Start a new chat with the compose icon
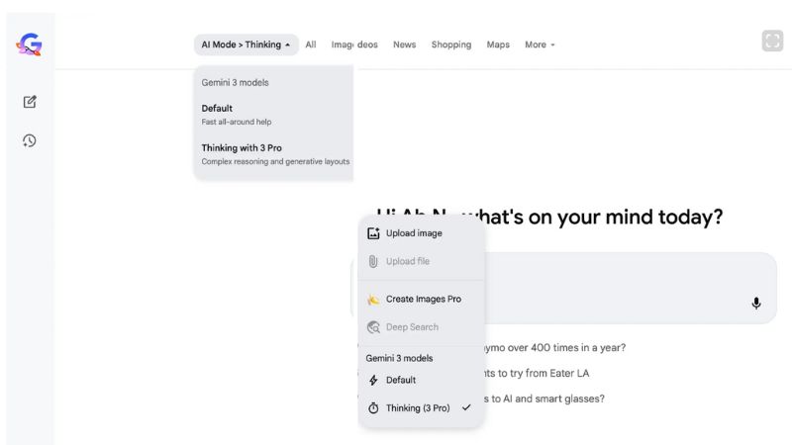The image size is (792, 445). coord(30,102)
